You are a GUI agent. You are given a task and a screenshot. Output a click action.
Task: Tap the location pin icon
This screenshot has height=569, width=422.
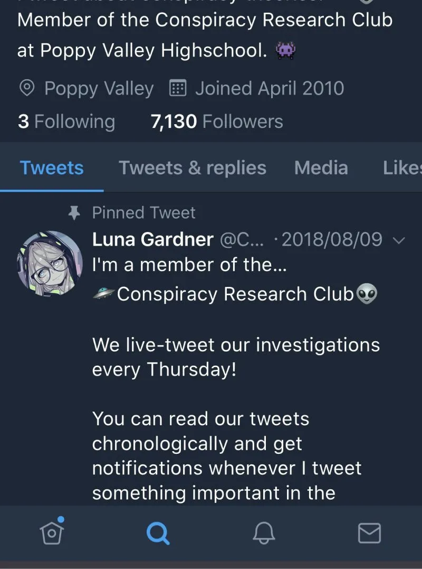26,88
